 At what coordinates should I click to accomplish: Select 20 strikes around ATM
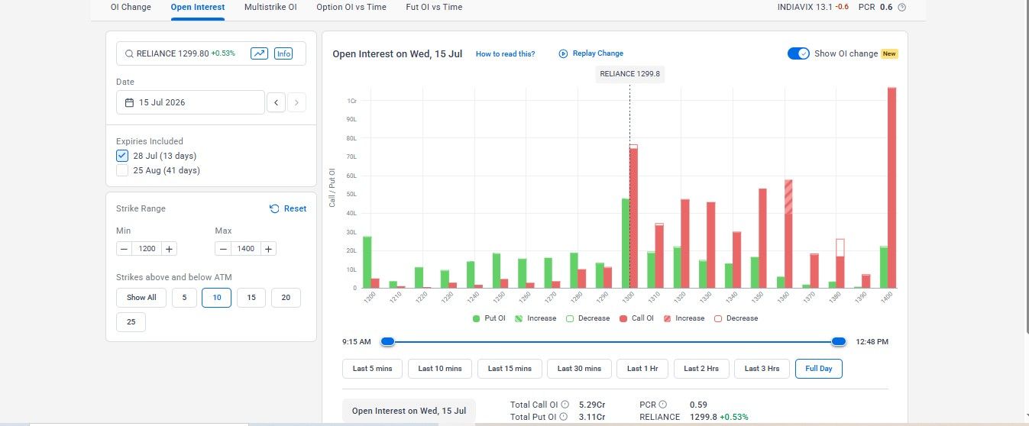pyautogui.click(x=286, y=298)
